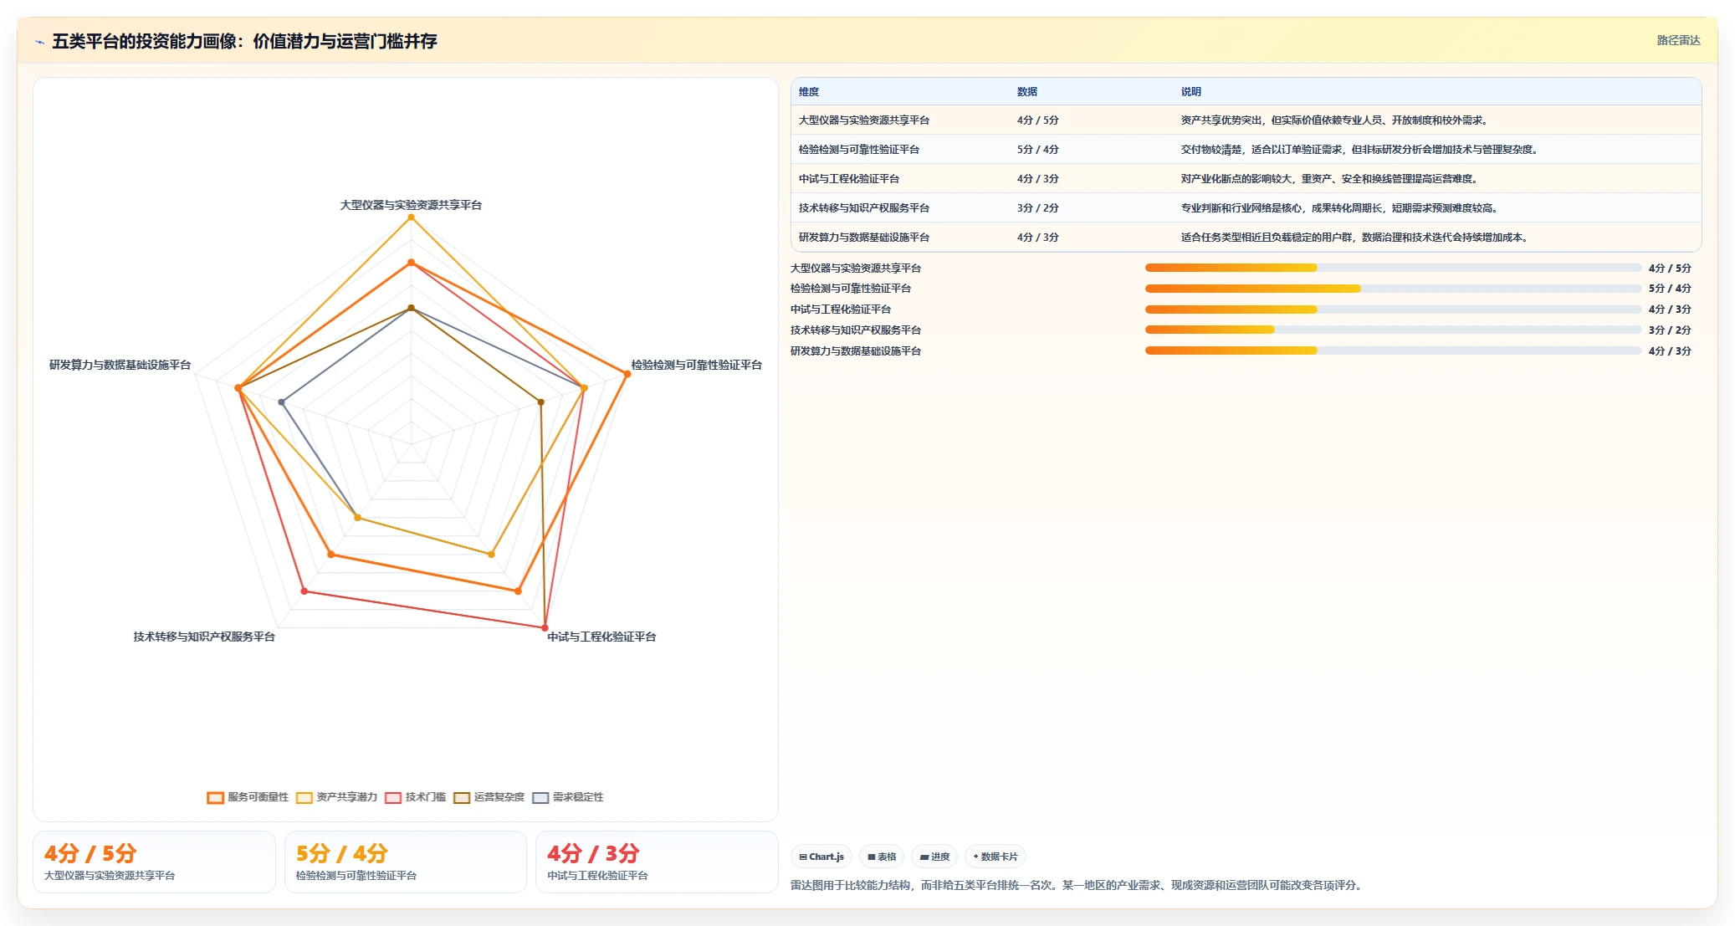Toggle the 资产共享潜力 legend series
This screenshot has width=1735, height=926.
337,797
